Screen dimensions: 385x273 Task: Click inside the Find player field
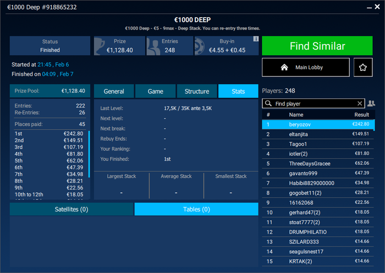coord(313,103)
